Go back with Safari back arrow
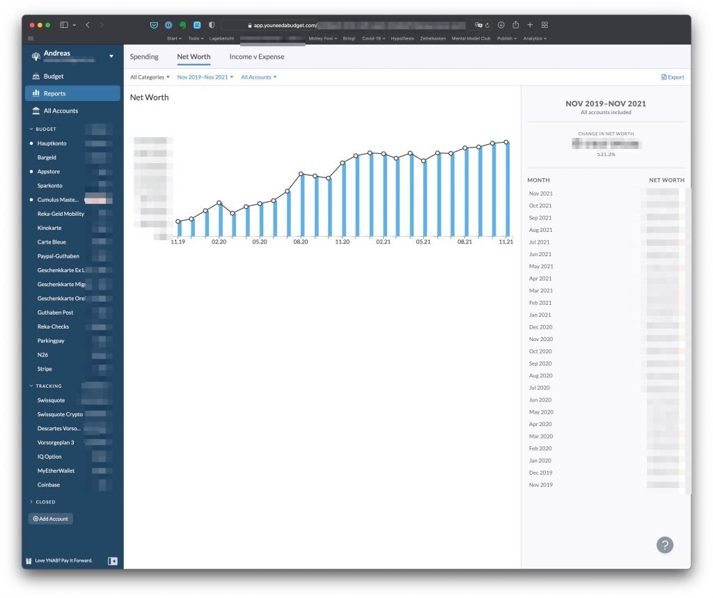 [87, 25]
